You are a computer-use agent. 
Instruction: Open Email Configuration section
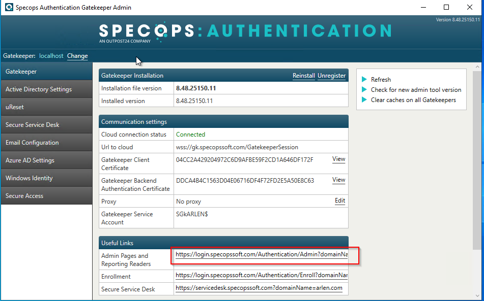(46, 143)
